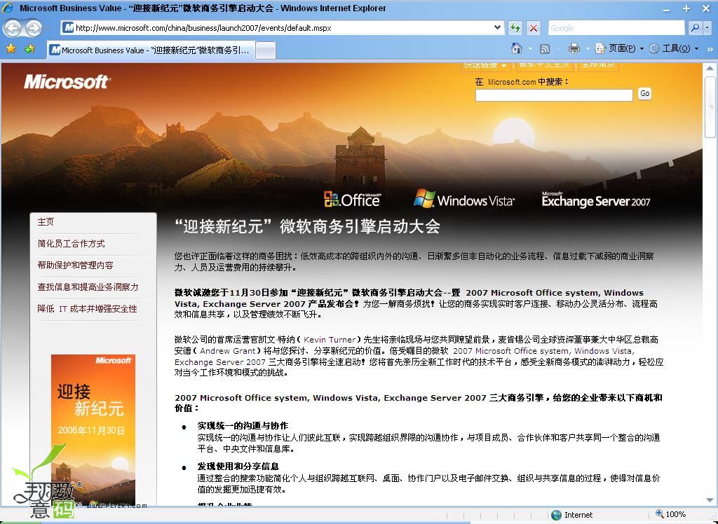Click the 100% zoom level control in status bar
This screenshot has height=524, width=718.
[x=675, y=515]
